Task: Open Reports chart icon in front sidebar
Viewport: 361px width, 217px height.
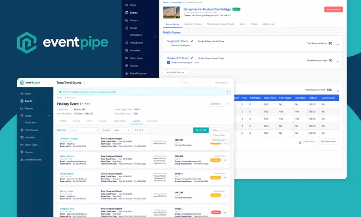Action: click(x=22, y=108)
